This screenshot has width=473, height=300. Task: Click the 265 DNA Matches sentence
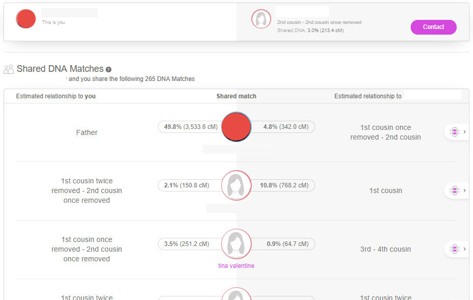pyautogui.click(x=130, y=79)
